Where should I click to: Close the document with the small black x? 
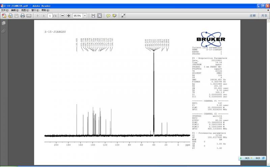(268, 10)
